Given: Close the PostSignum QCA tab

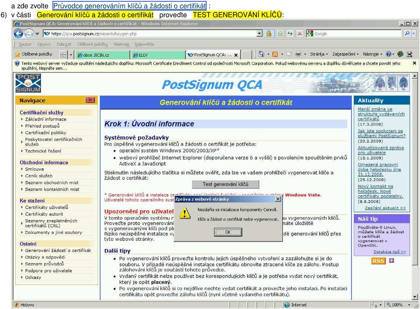Looking at the screenshot, I should click(236, 55).
